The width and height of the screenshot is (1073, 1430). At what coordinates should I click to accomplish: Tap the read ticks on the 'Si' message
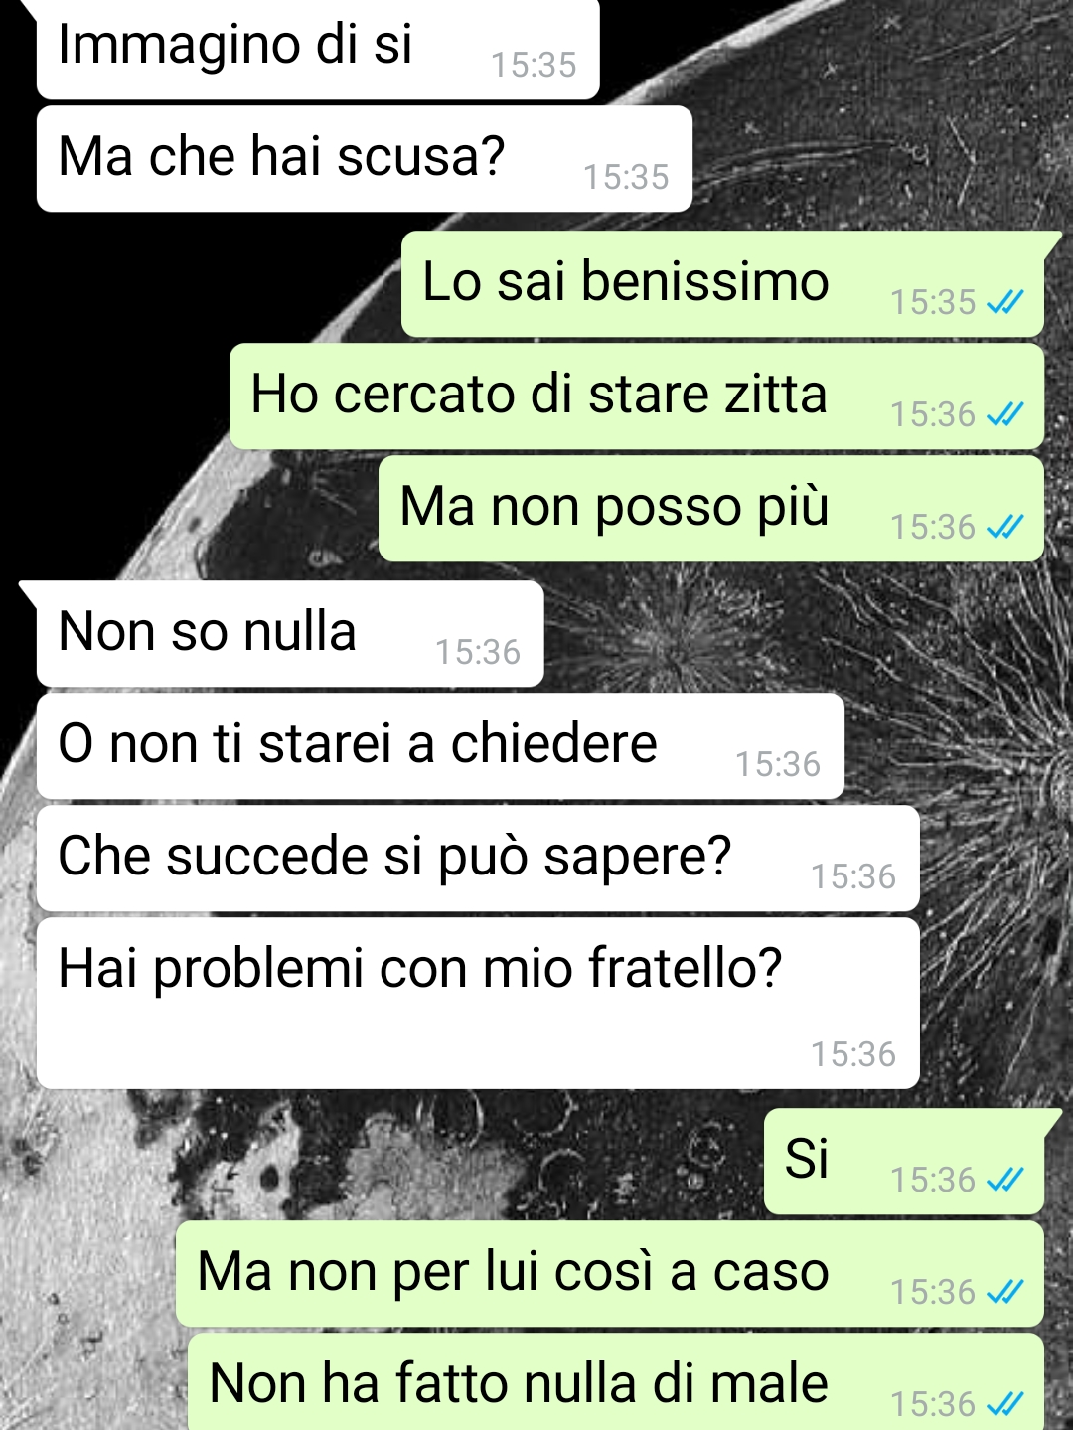(x=1004, y=1180)
